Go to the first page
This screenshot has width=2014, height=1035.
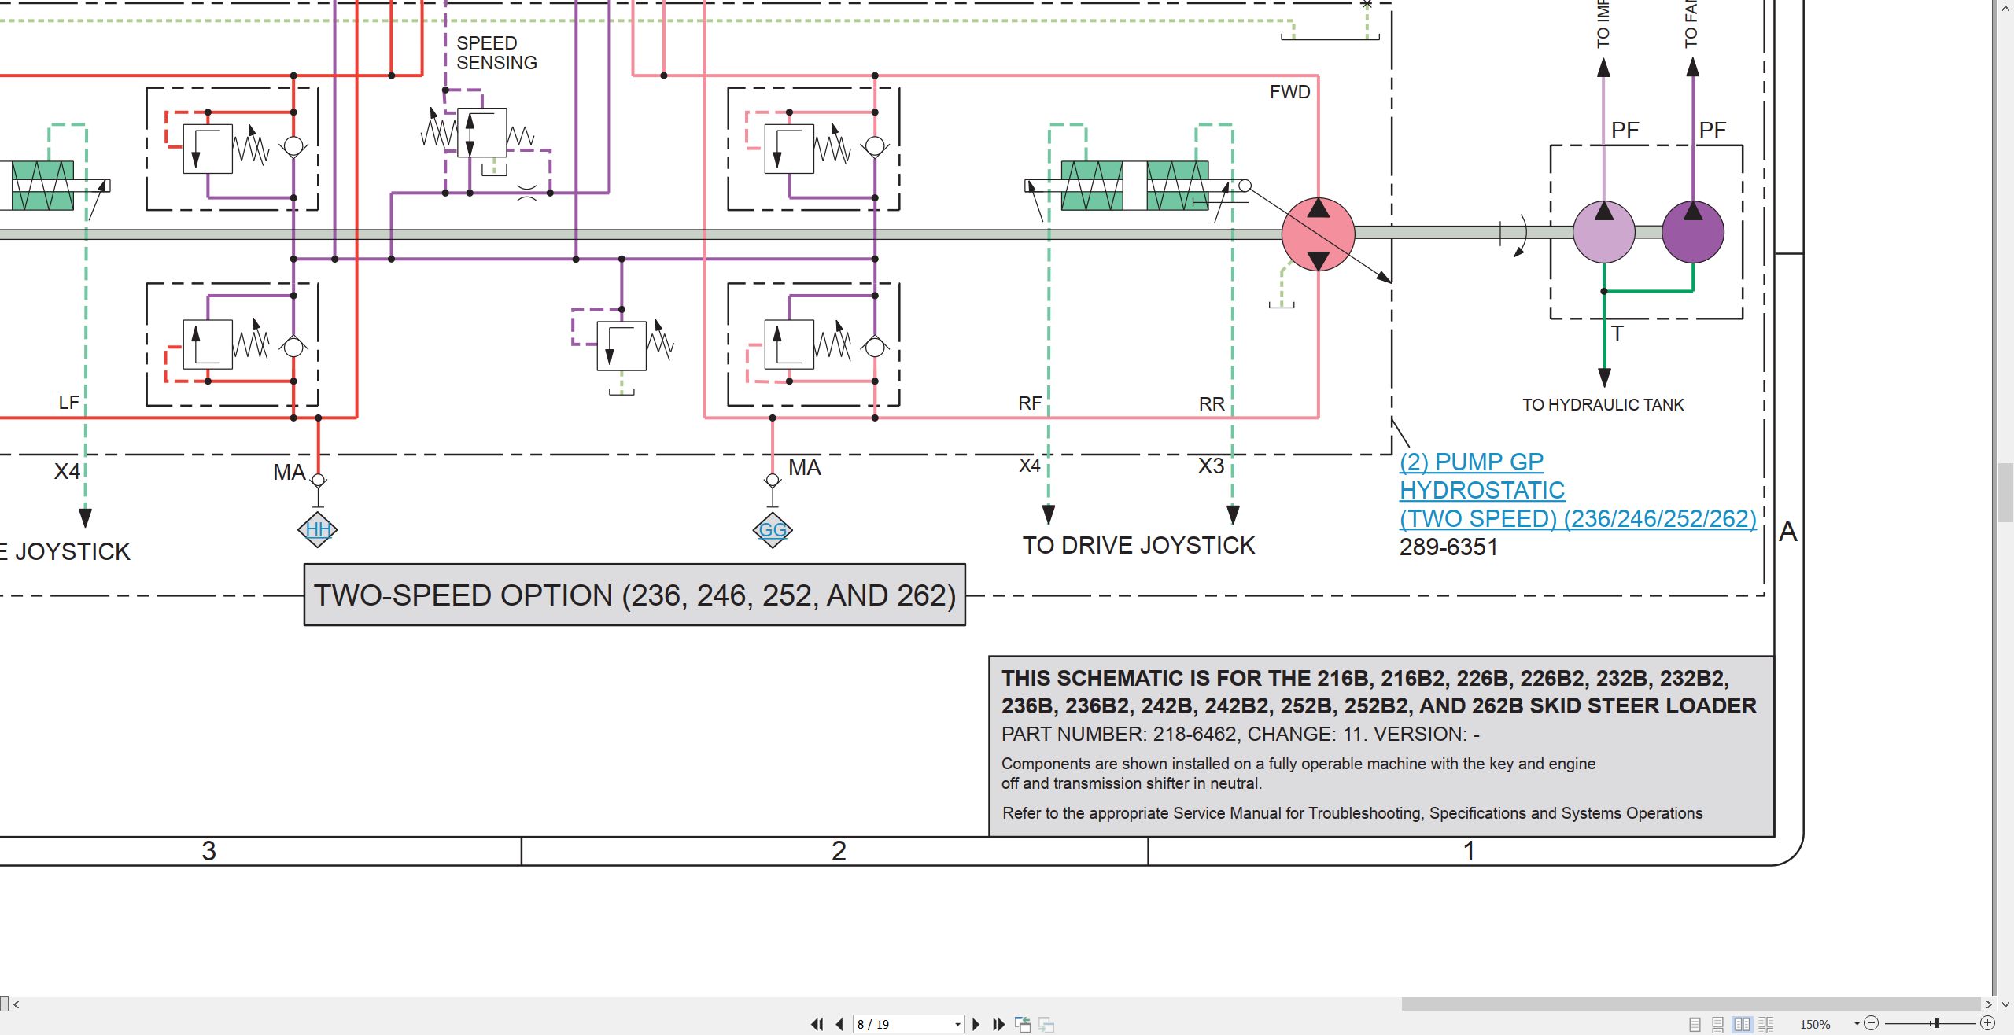pyautogui.click(x=817, y=1024)
